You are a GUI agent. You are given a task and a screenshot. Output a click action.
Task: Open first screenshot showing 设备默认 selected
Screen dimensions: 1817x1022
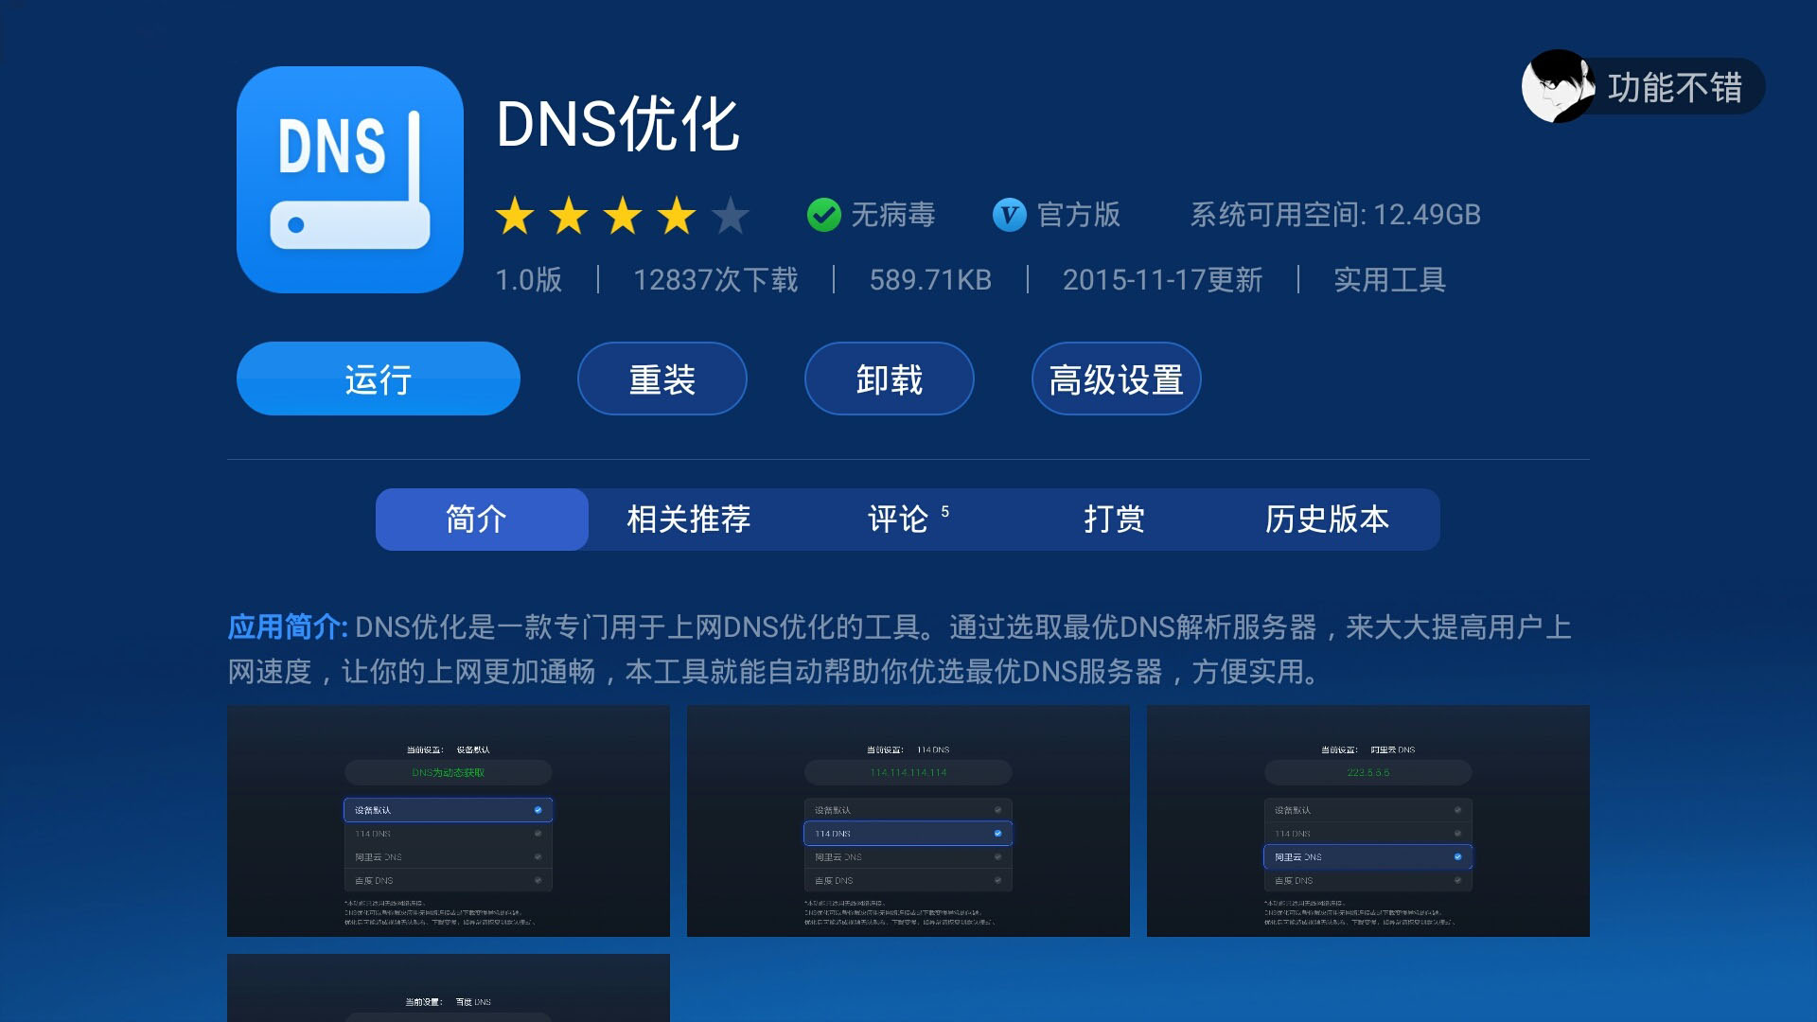pos(449,820)
